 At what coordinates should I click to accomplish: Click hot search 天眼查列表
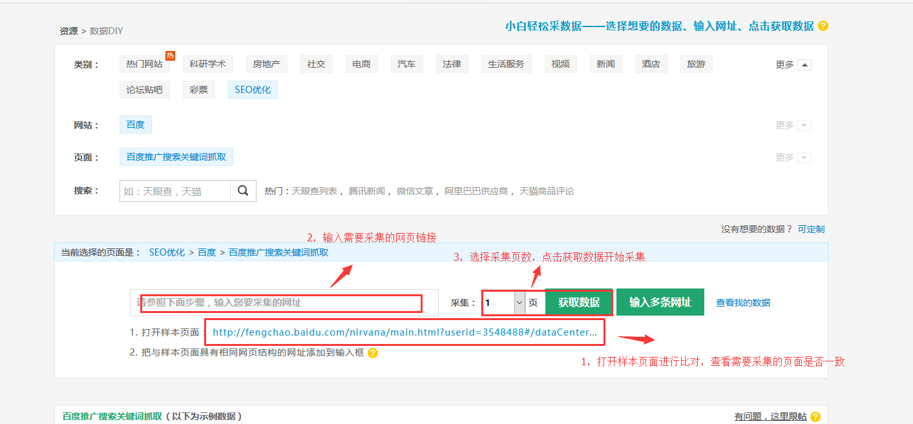pyautogui.click(x=315, y=192)
